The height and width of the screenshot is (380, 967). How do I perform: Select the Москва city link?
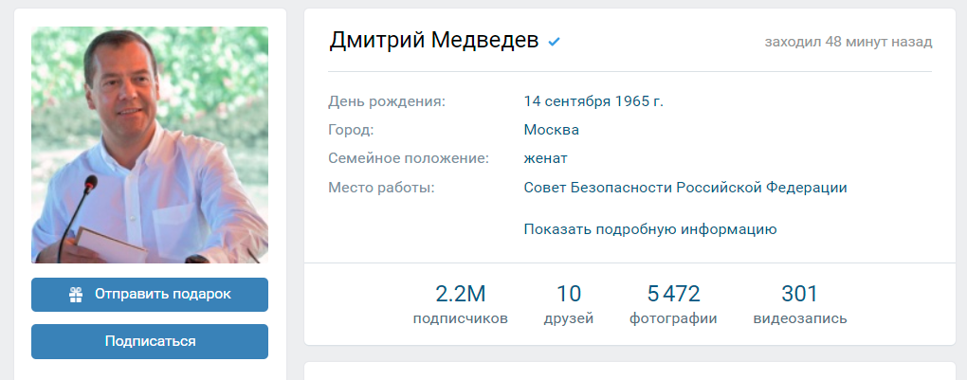(551, 129)
